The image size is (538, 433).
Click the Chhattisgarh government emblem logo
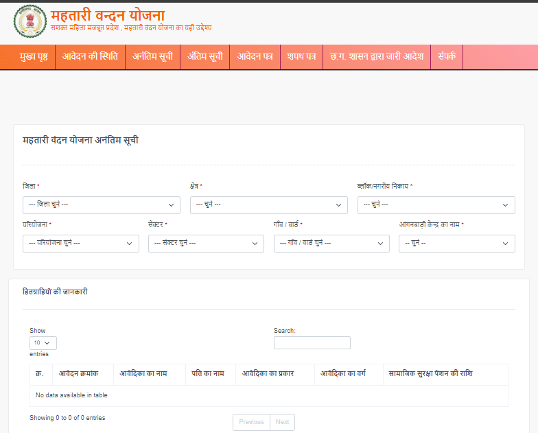click(30, 21)
